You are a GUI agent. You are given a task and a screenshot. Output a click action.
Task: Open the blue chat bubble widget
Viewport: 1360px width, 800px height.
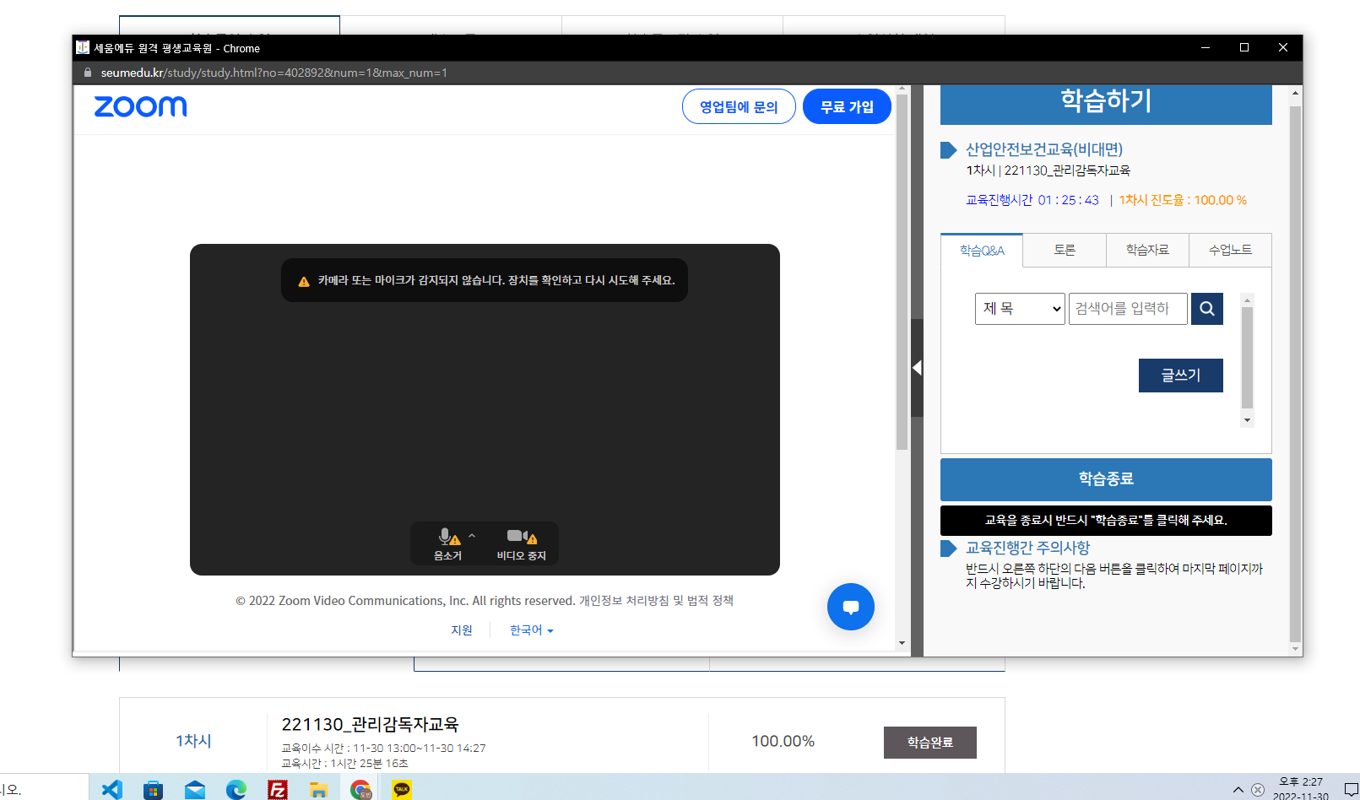click(850, 607)
